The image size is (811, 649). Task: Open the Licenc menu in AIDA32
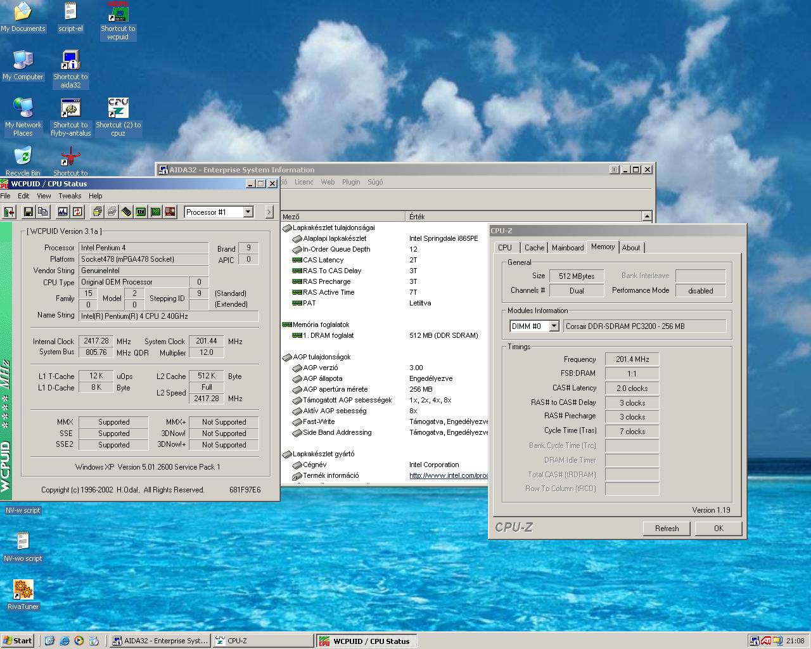pos(303,182)
